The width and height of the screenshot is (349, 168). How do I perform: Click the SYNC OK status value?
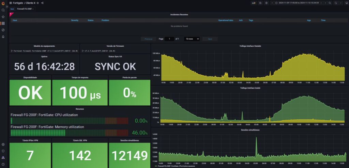click(115, 66)
